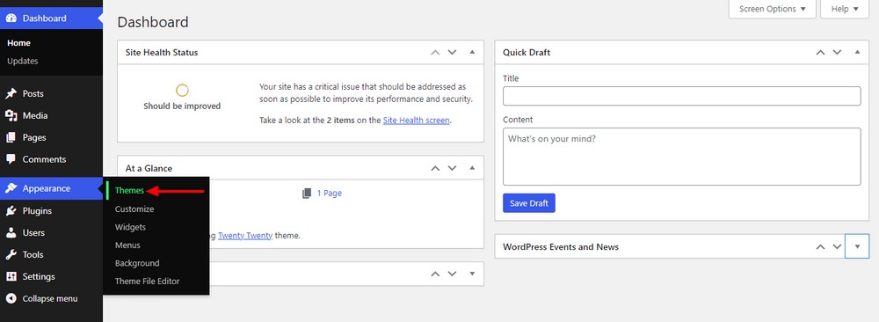Click the Quick Draft widget title
Screen dimensions: 879x322
(527, 52)
